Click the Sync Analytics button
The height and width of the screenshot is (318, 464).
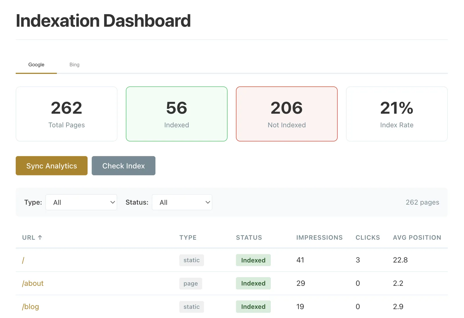(52, 166)
